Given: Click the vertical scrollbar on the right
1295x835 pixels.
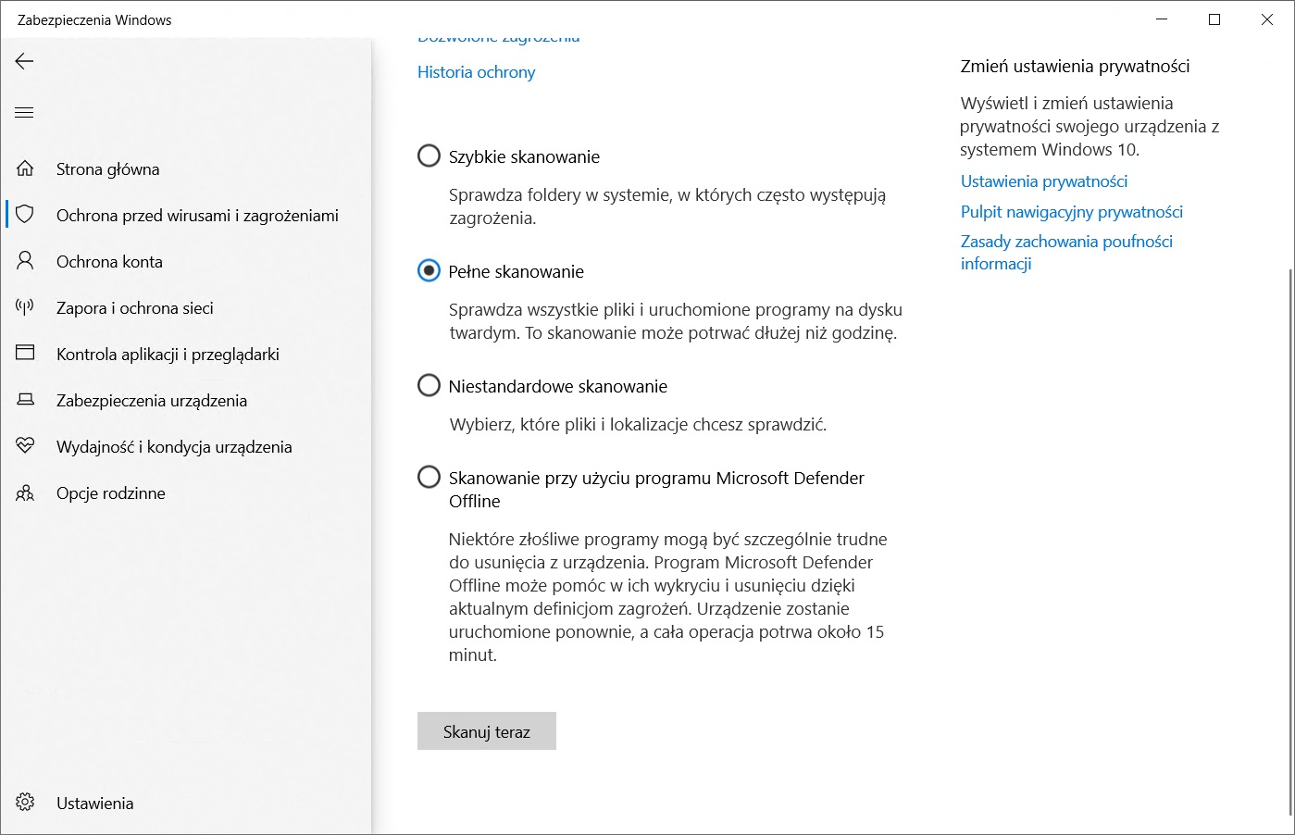Looking at the screenshot, I should (x=1290, y=537).
